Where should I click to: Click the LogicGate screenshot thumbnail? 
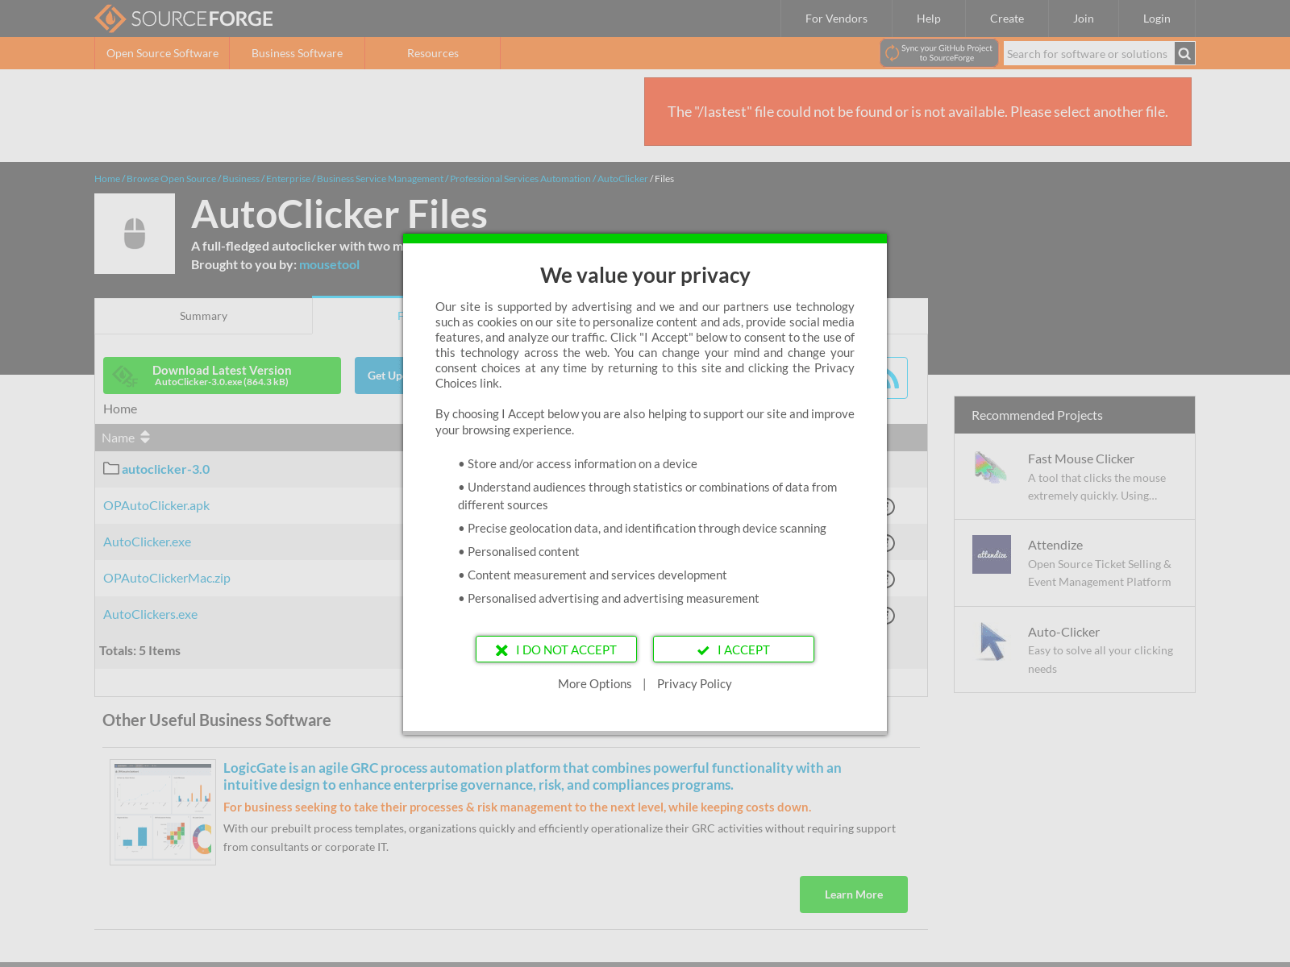click(163, 811)
